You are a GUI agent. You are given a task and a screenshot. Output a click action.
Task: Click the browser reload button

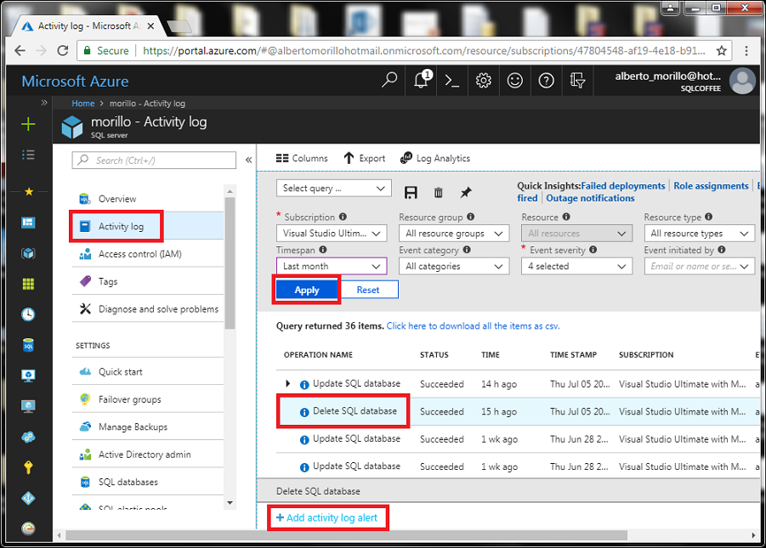63,50
